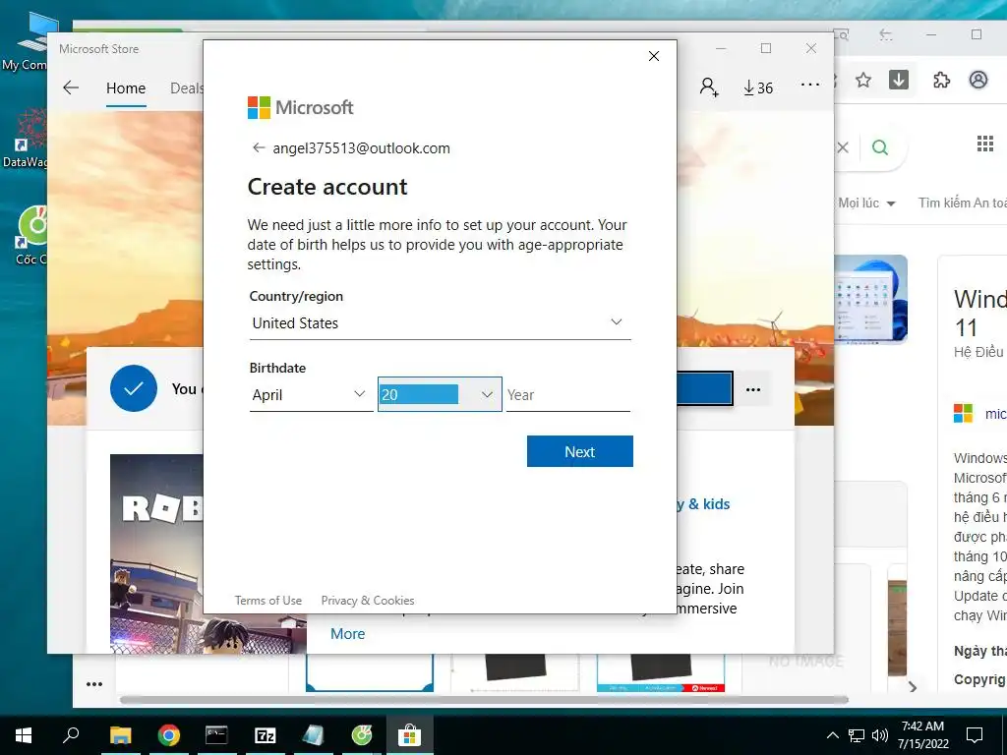Close the Create account dialog
The image size is (1007, 755).
pos(654,56)
